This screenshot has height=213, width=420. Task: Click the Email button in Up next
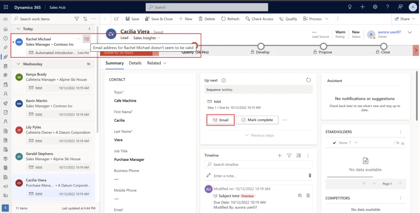tap(220, 120)
